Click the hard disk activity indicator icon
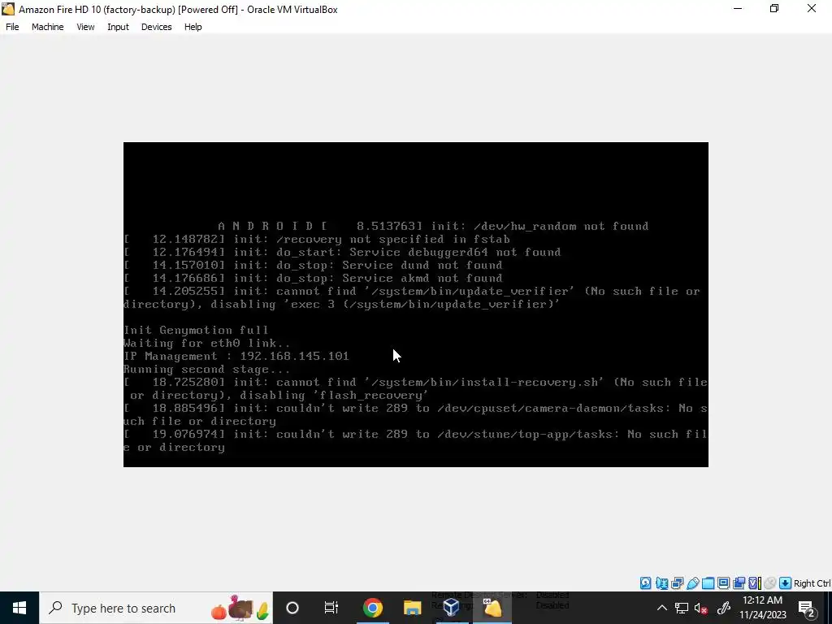832x624 pixels. [x=645, y=583]
